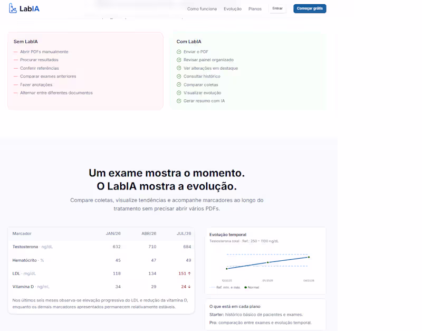Click dash icon beside Abrir PDFs manualmente
The height and width of the screenshot is (331, 422).
[16, 52]
